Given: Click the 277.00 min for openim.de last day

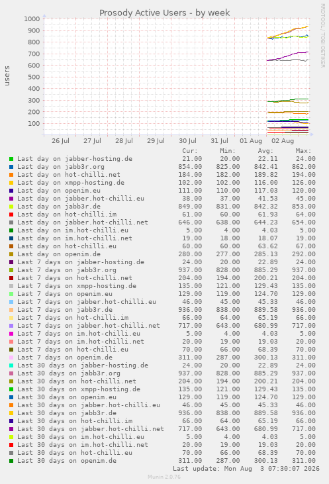Looking at the screenshot, I should tap(228, 254).
